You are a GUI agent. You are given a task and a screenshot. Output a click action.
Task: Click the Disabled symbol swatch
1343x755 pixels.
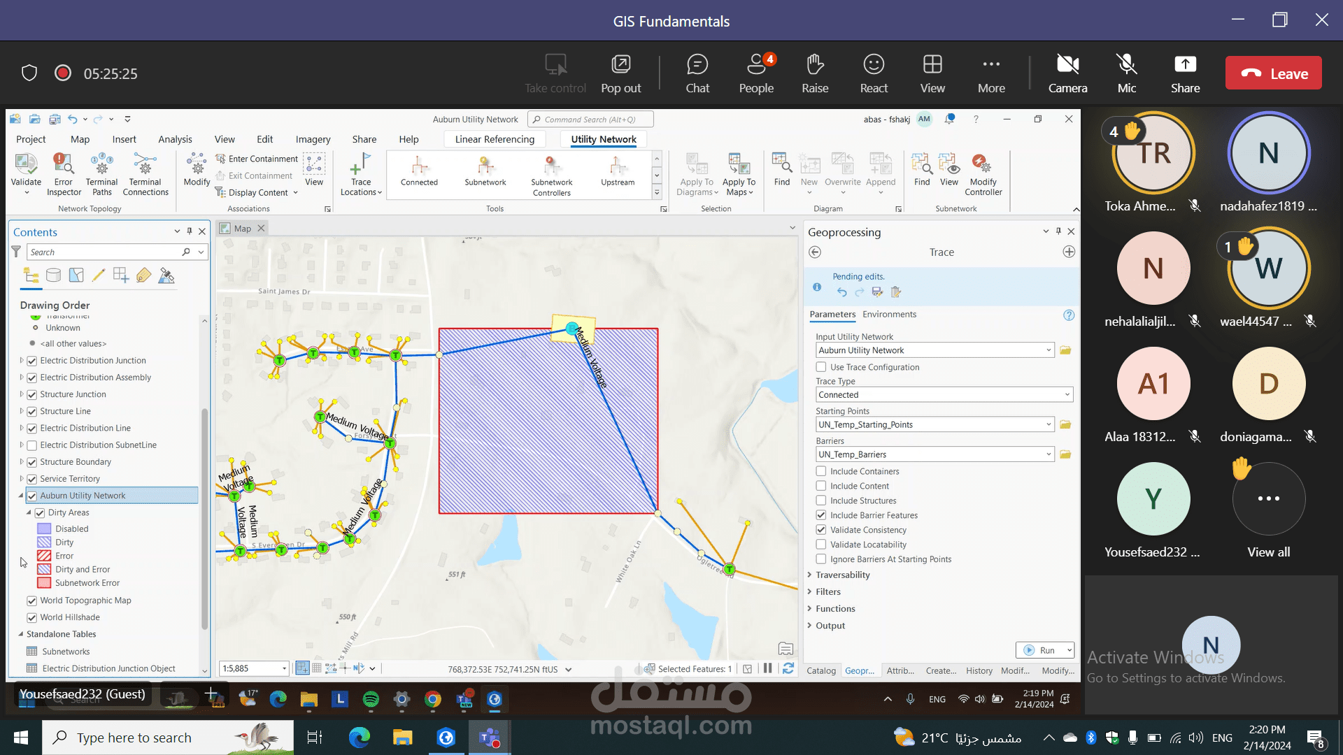(44, 529)
